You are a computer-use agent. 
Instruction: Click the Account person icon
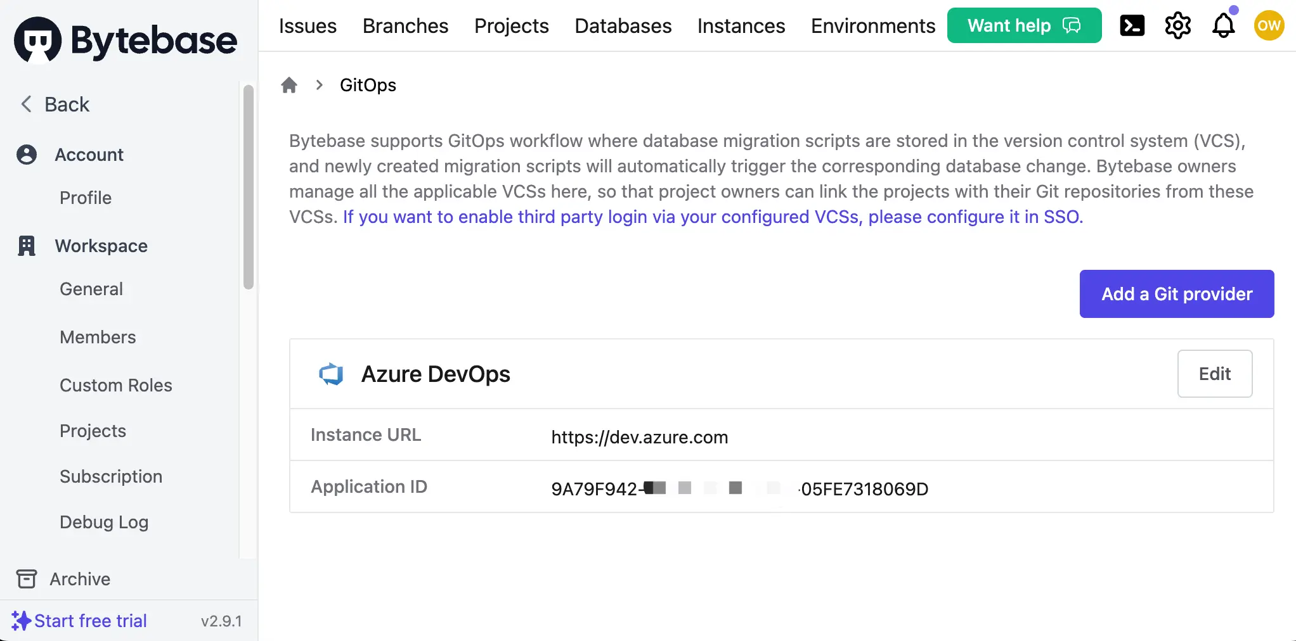coord(27,155)
